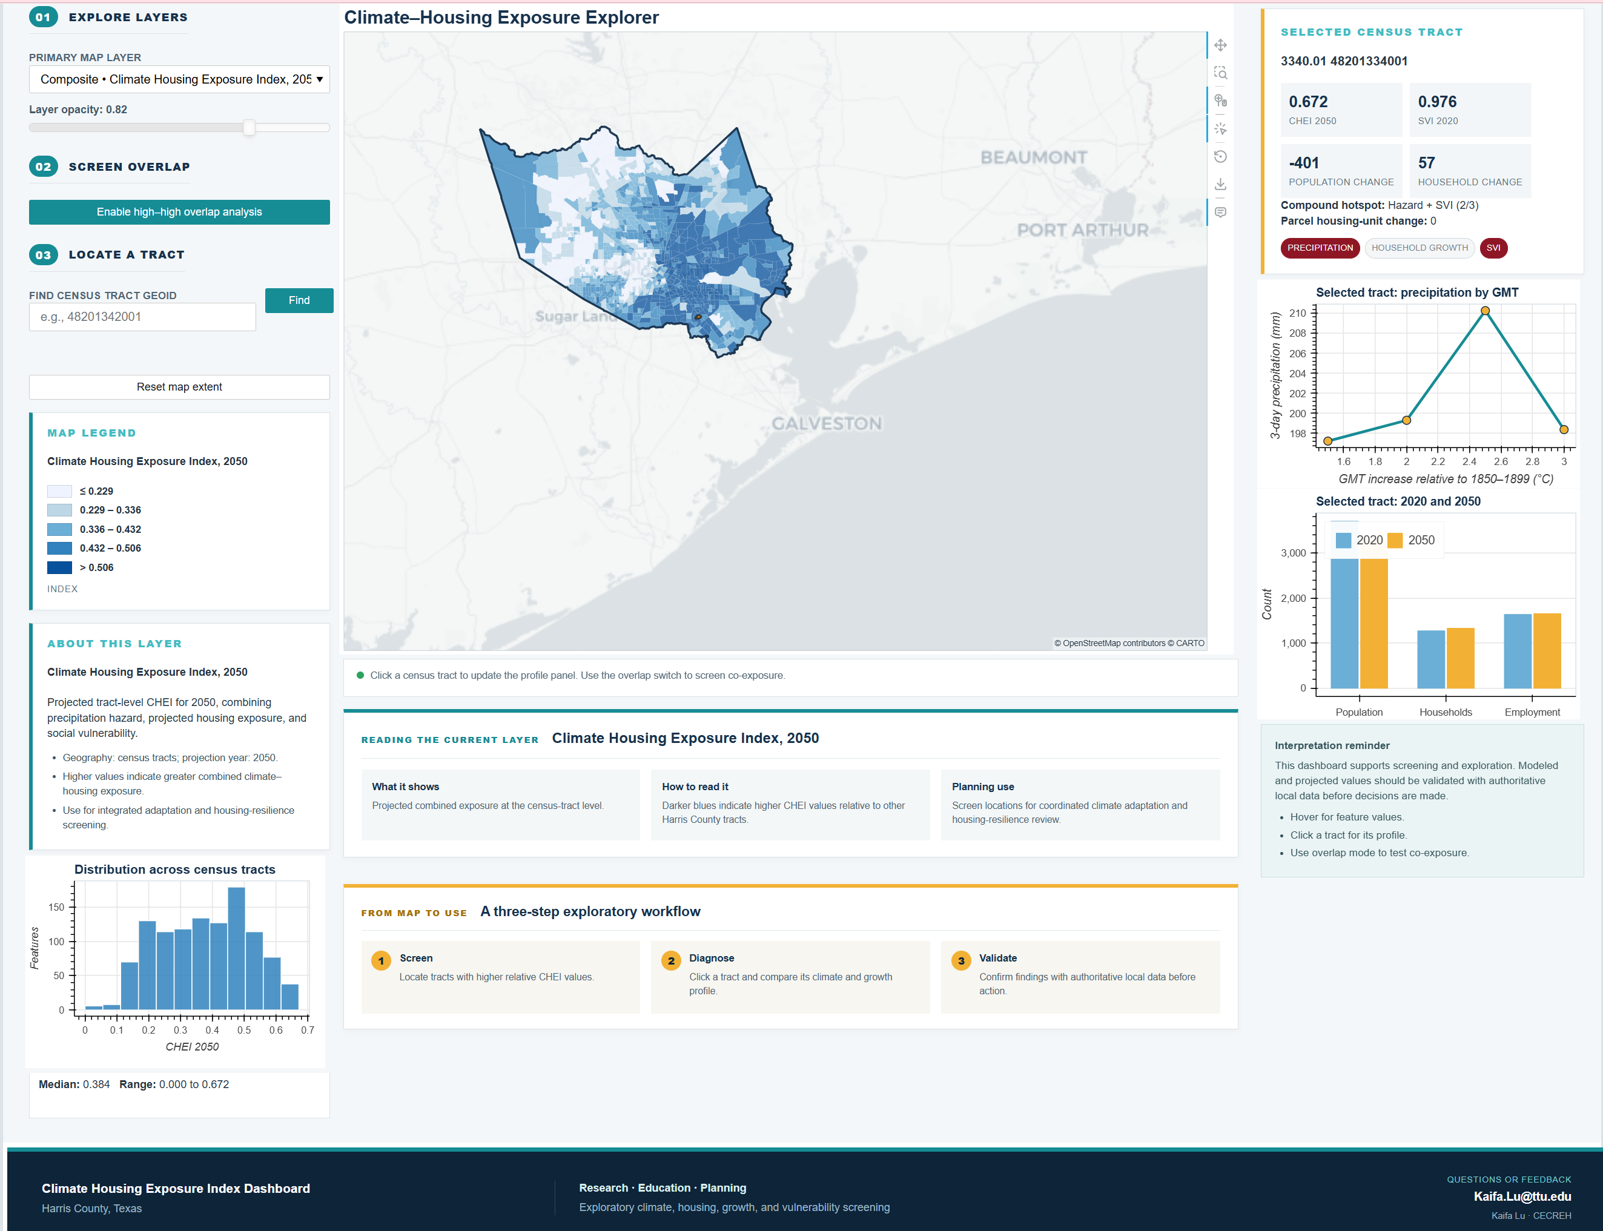Viewport: 1603px width, 1231px height.
Task: Toggle the 2020 series in bar chart legend
Action: [x=1358, y=540]
